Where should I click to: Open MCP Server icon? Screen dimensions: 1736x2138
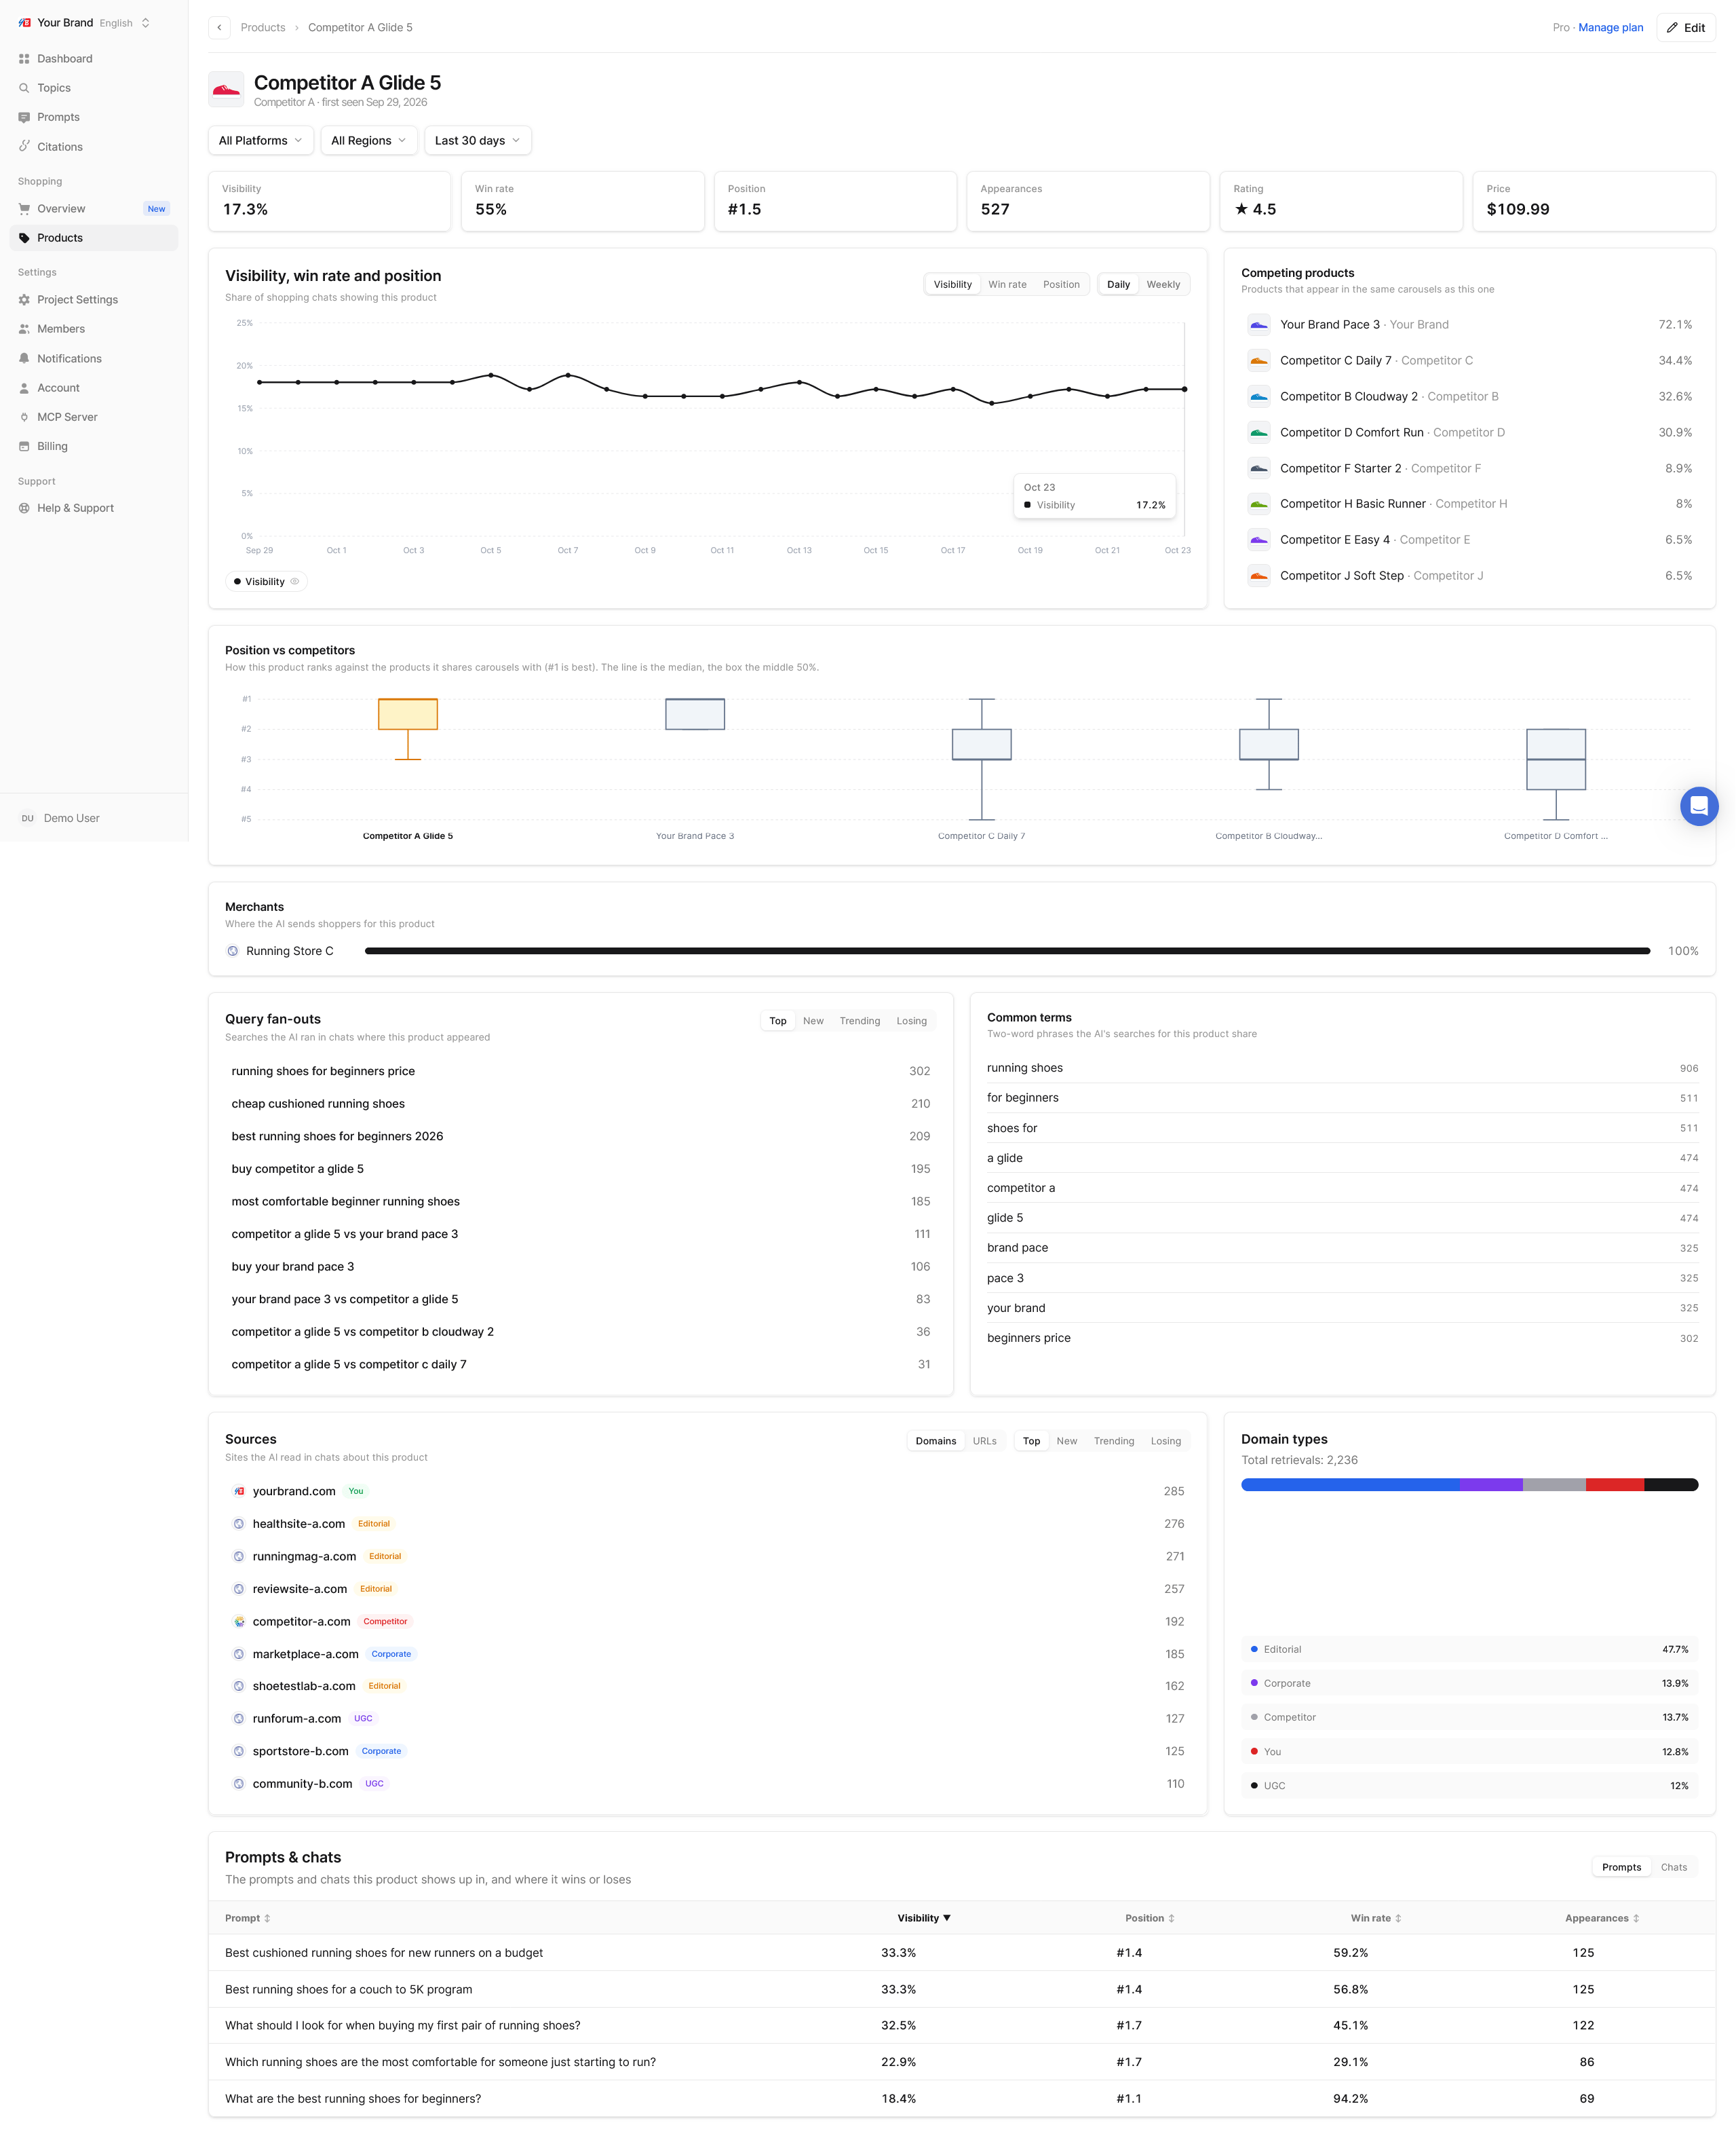point(24,417)
